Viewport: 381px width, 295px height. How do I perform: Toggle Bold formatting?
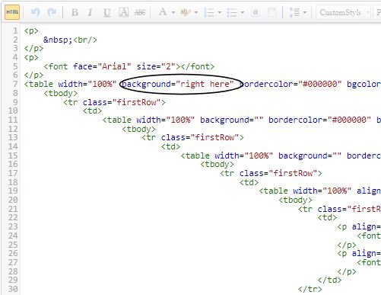tap(75, 12)
